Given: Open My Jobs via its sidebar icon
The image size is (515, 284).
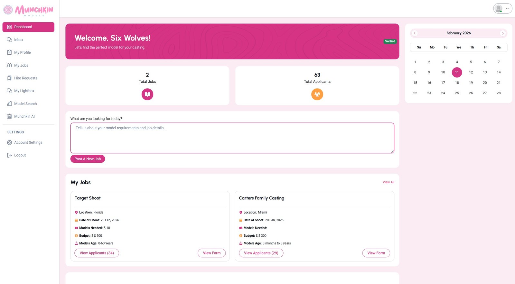Looking at the screenshot, I should click(x=9, y=65).
